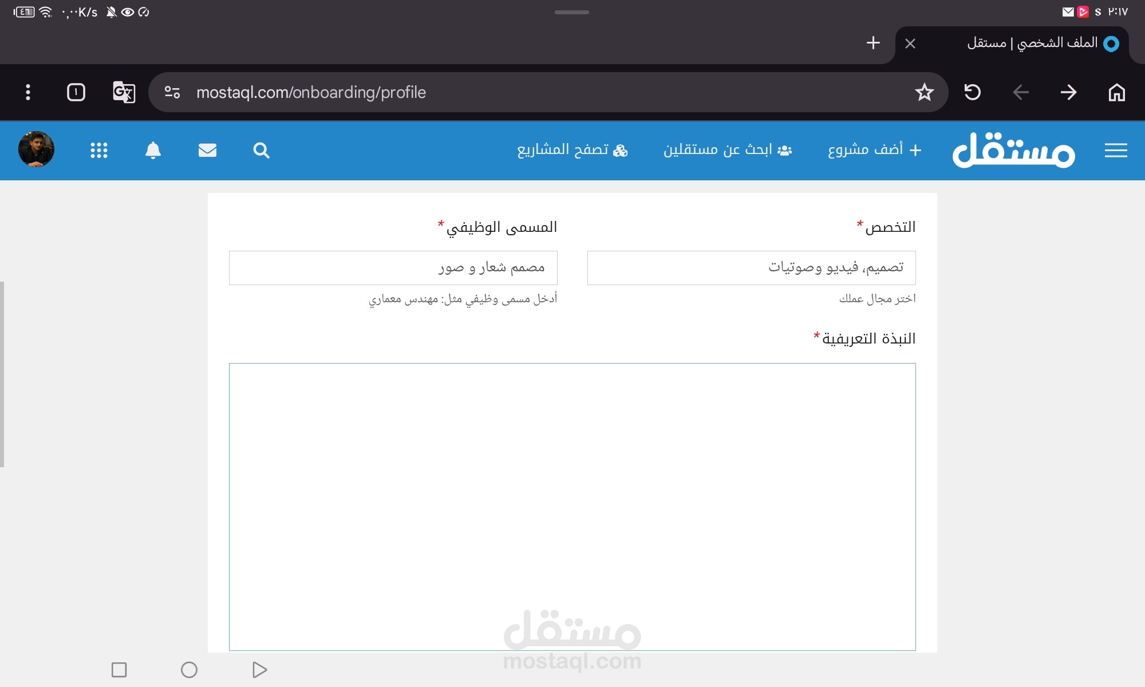
Task: Click the ابحث عن مستقلين menu item
Action: click(x=727, y=150)
